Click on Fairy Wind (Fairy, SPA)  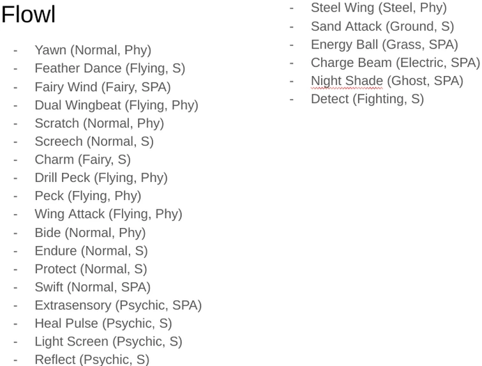(102, 87)
